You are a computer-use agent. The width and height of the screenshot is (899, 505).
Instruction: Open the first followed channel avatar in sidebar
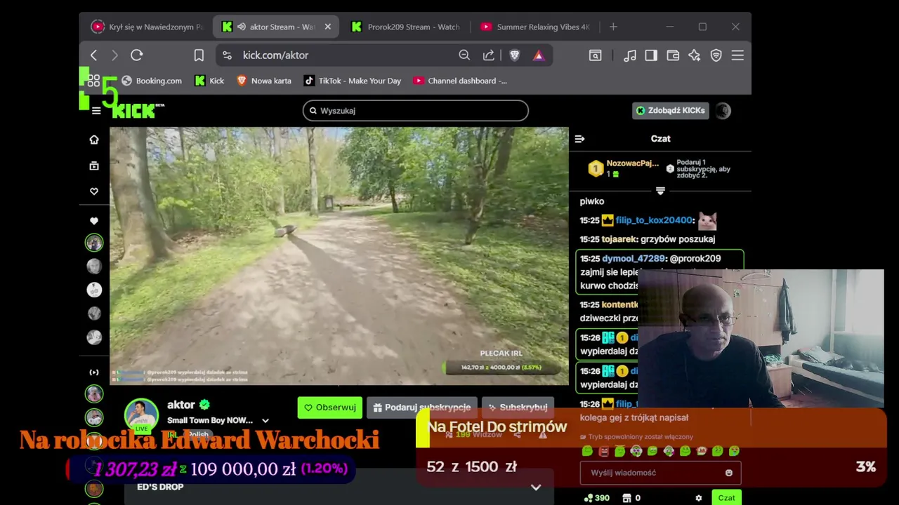pyautogui.click(x=94, y=243)
